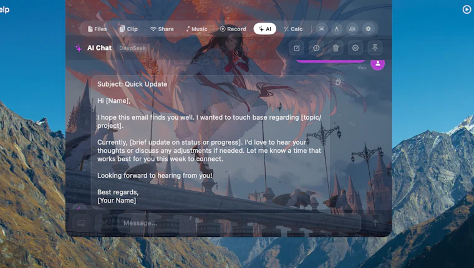The height and width of the screenshot is (268, 474).
Task: Click the sparkle icon beside the AI Chat title
Action: point(79,48)
